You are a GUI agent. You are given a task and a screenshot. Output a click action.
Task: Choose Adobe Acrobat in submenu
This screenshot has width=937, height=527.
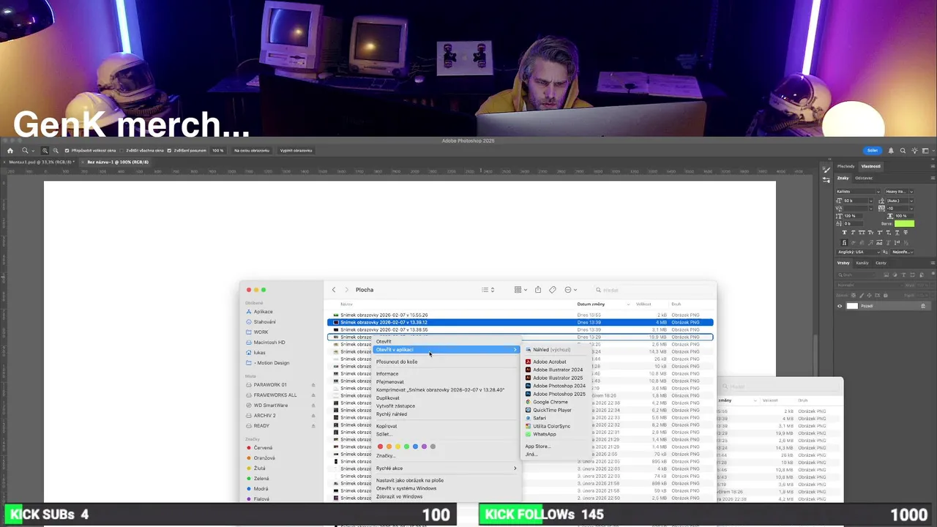pyautogui.click(x=549, y=362)
